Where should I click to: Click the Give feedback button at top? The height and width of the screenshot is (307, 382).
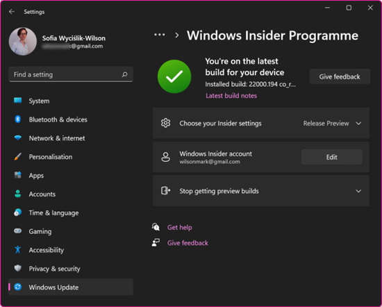tap(340, 76)
